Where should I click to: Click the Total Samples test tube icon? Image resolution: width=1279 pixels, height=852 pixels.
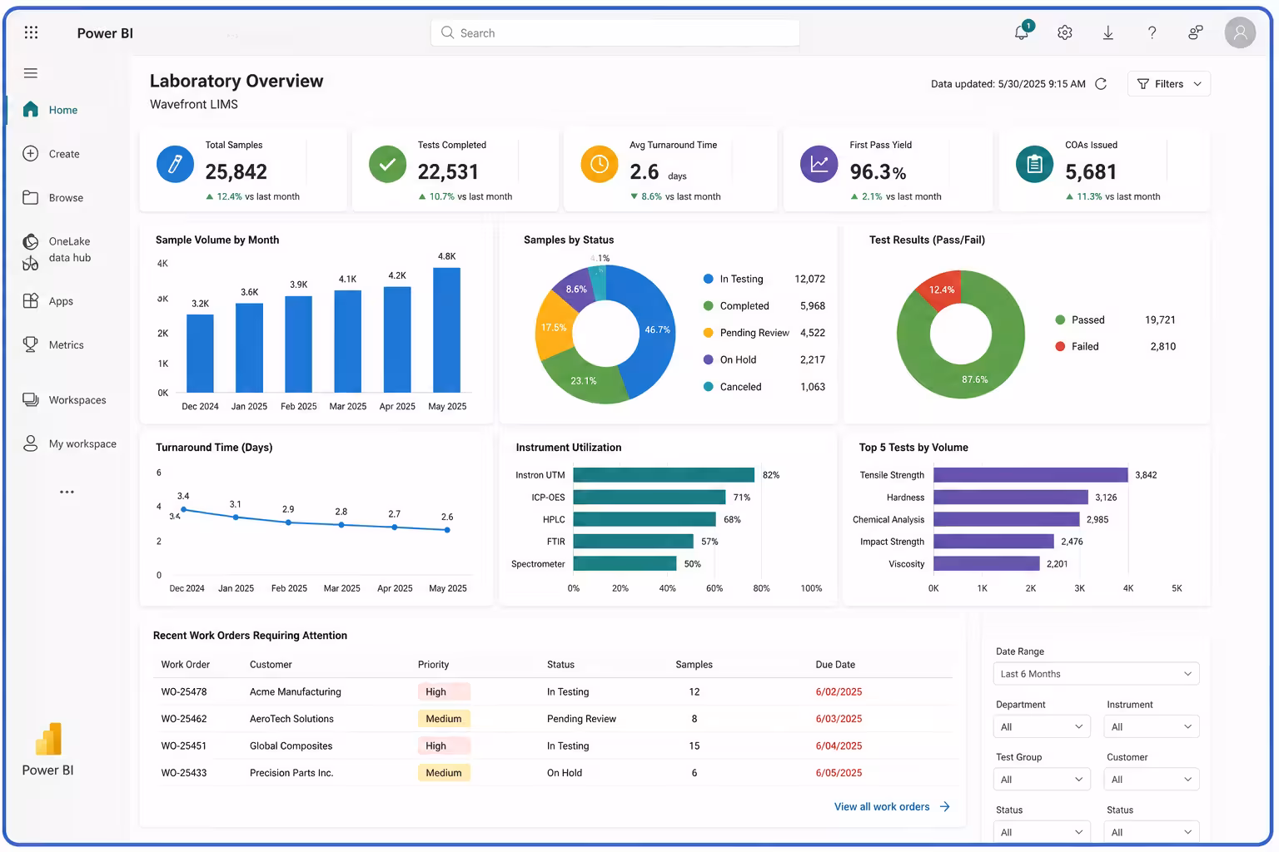pos(176,164)
